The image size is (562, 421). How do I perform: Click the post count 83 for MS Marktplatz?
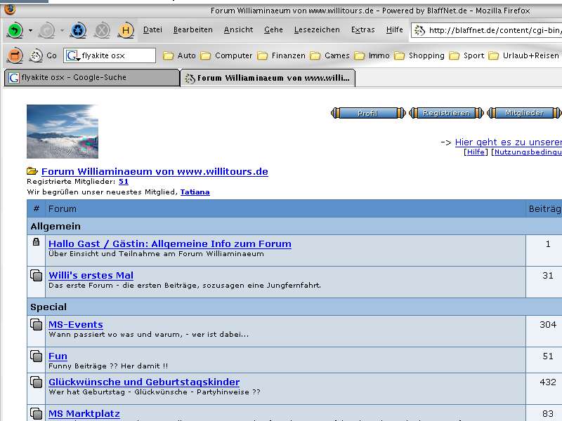coord(548,413)
